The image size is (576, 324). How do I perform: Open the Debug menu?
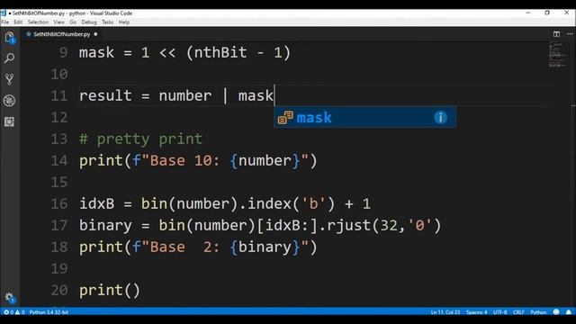click(89, 22)
